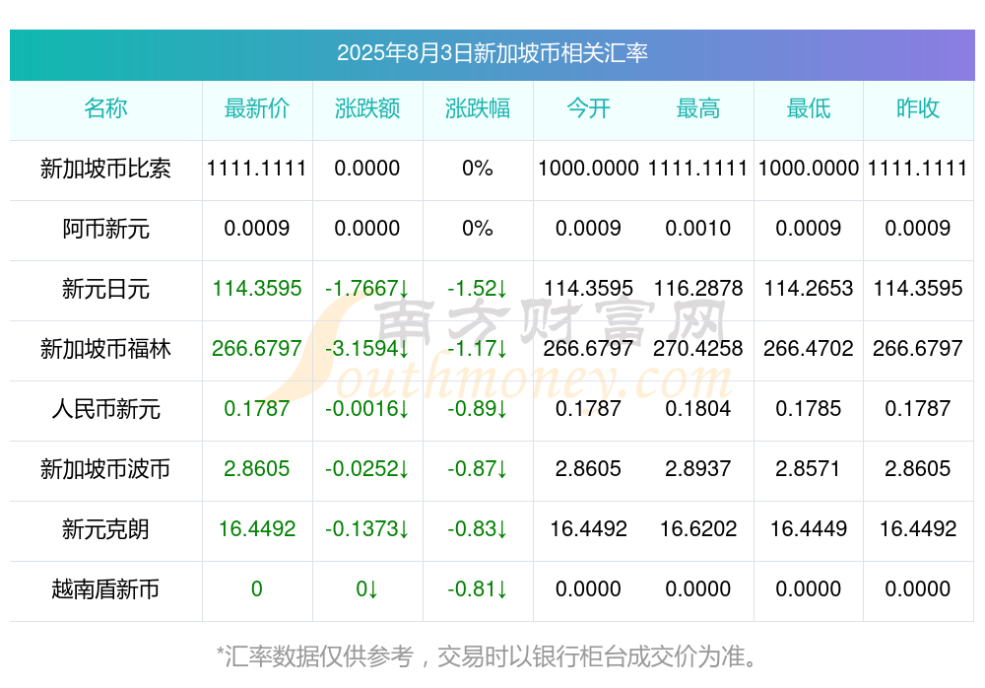985x688 pixels.
Task: Select the 今开 column header
Action: (588, 108)
